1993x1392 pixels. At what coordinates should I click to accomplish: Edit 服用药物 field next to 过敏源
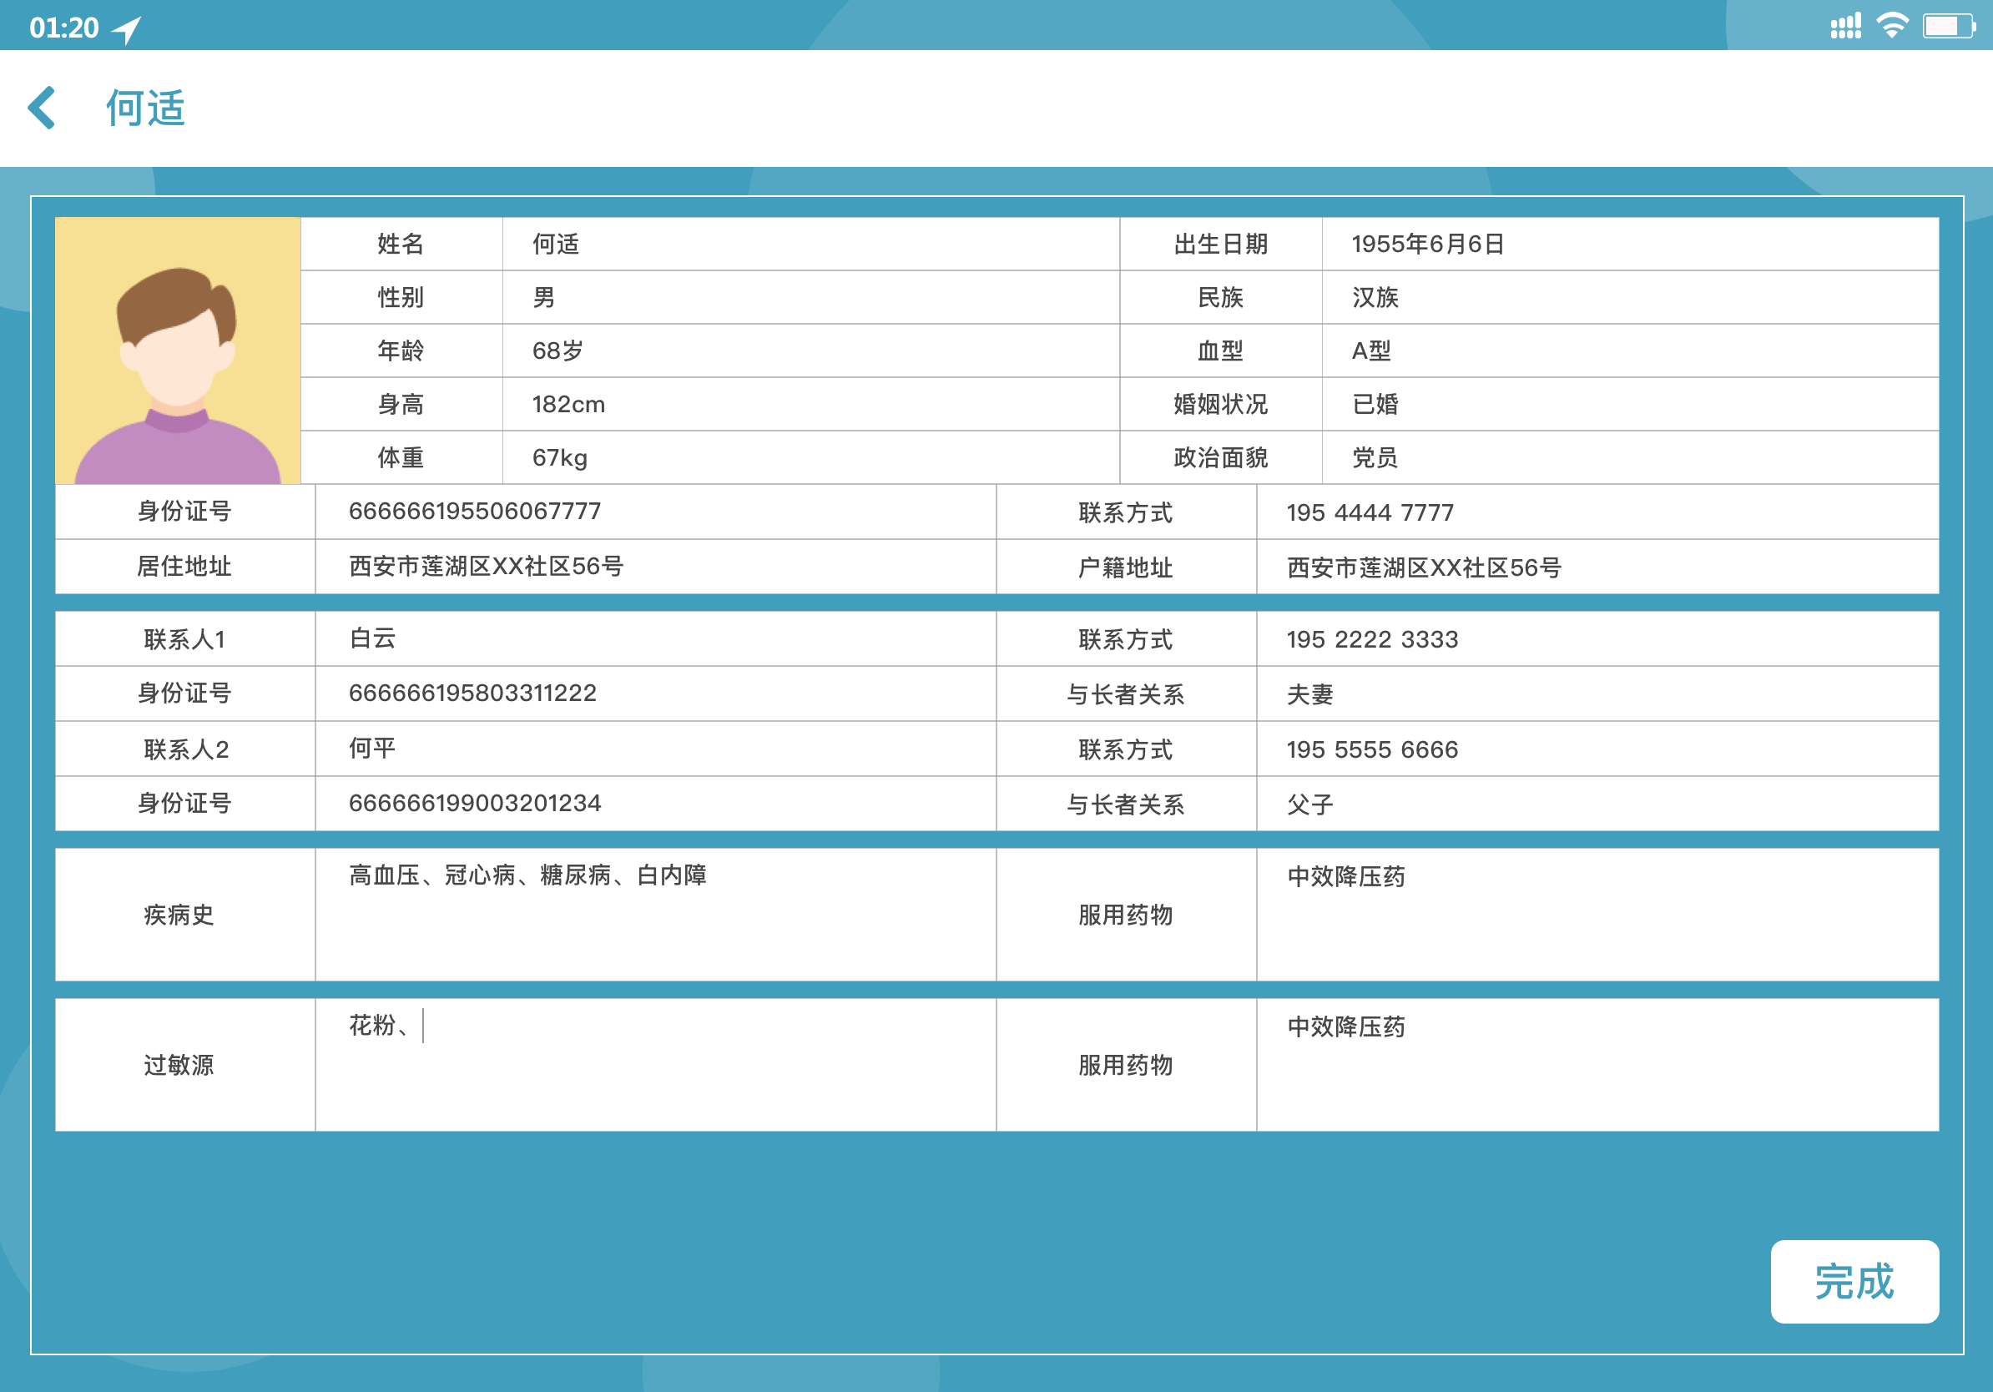[x=1597, y=1064]
